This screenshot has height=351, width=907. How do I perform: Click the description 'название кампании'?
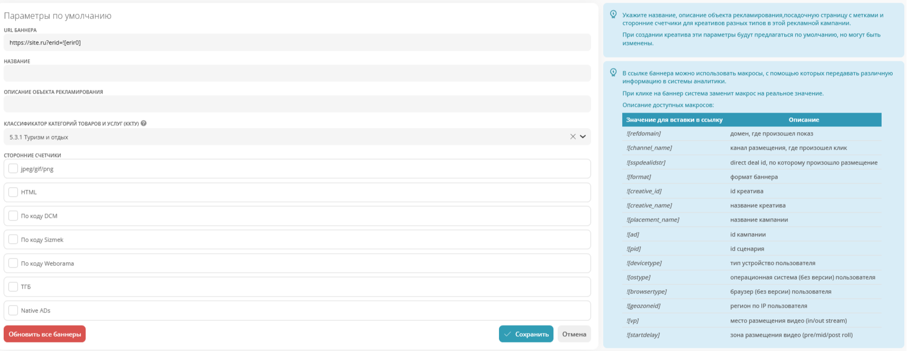point(759,219)
